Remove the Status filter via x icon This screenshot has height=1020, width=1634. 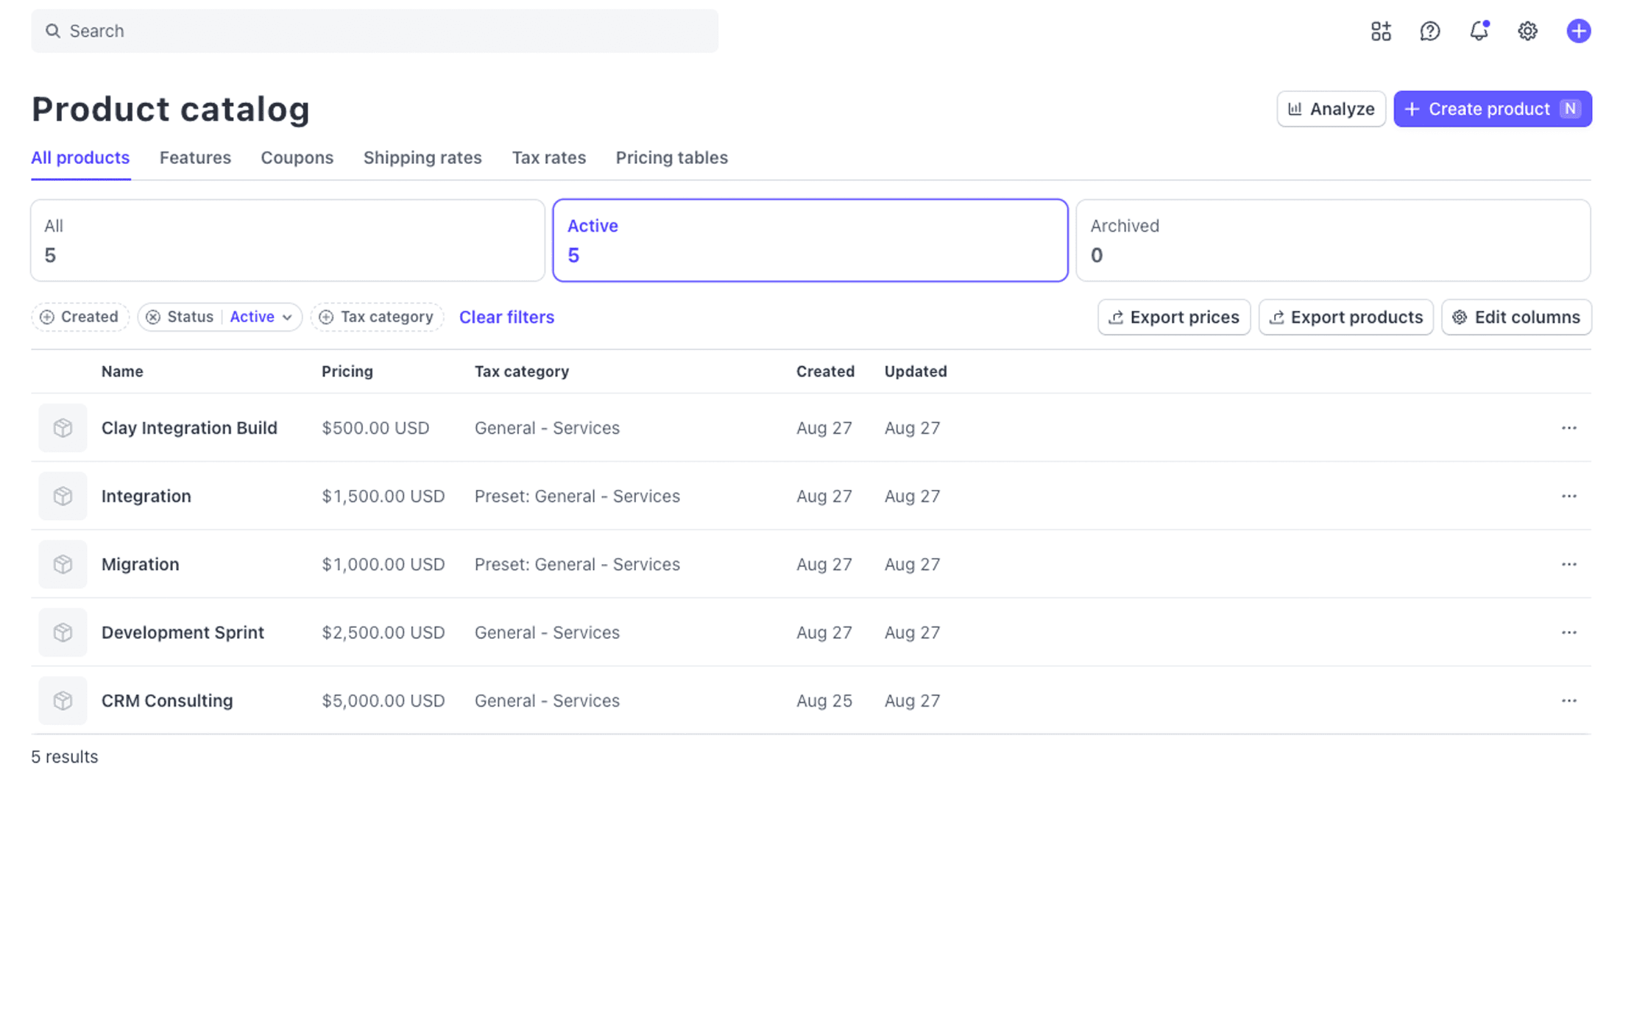153,317
